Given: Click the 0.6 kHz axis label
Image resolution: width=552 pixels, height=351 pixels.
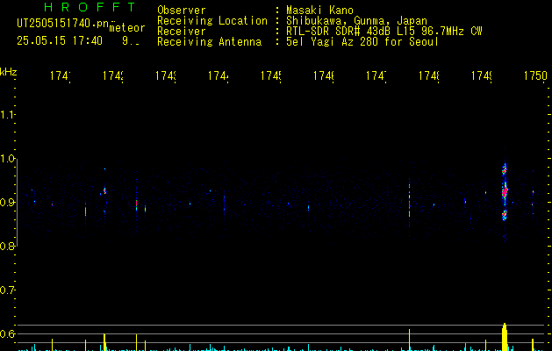Looking at the screenshot, I should pos(7,333).
